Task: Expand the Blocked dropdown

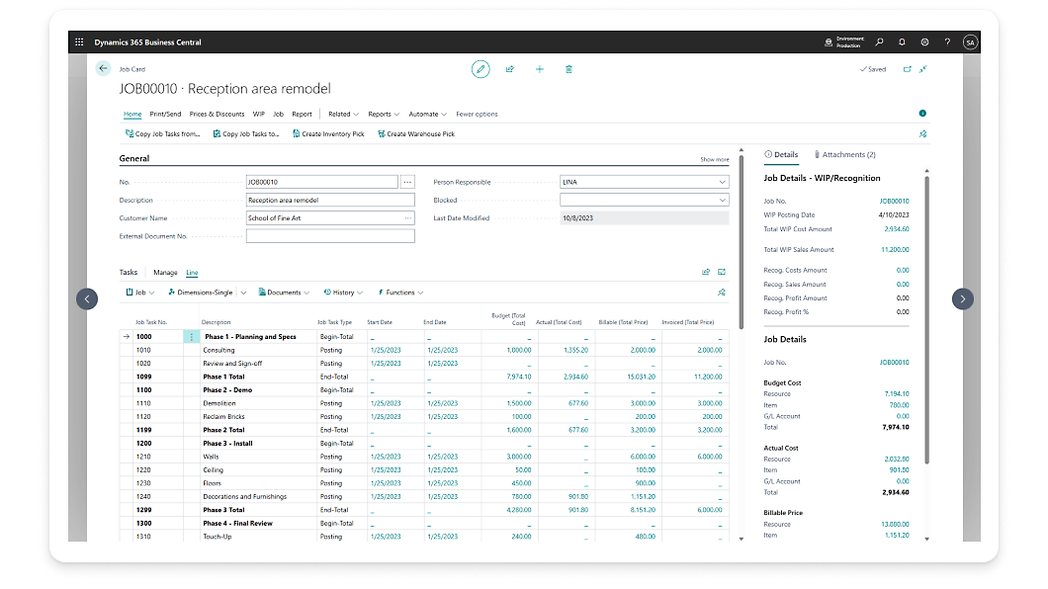Action: (x=723, y=200)
